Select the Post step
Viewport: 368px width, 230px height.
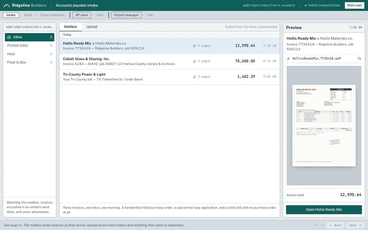(100, 15)
